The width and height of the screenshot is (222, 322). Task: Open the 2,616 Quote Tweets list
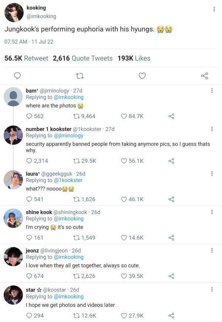(83, 58)
